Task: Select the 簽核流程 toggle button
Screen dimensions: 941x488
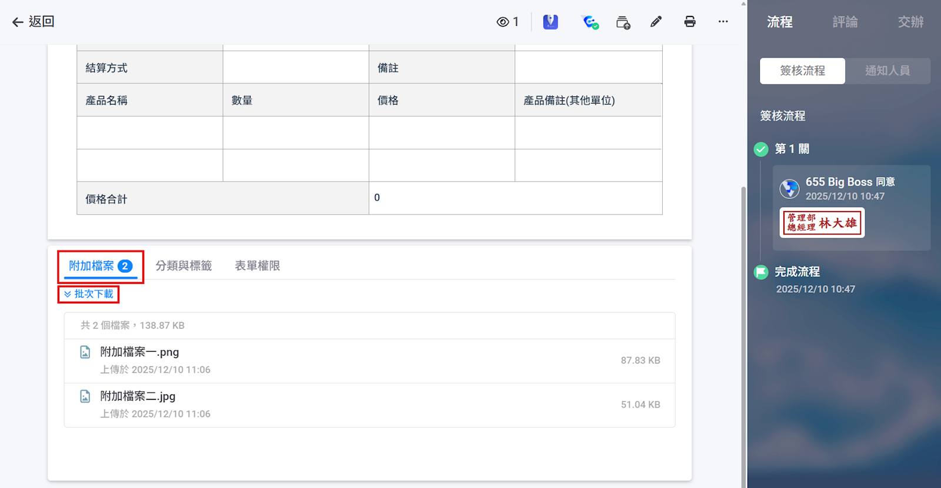Action: point(802,71)
